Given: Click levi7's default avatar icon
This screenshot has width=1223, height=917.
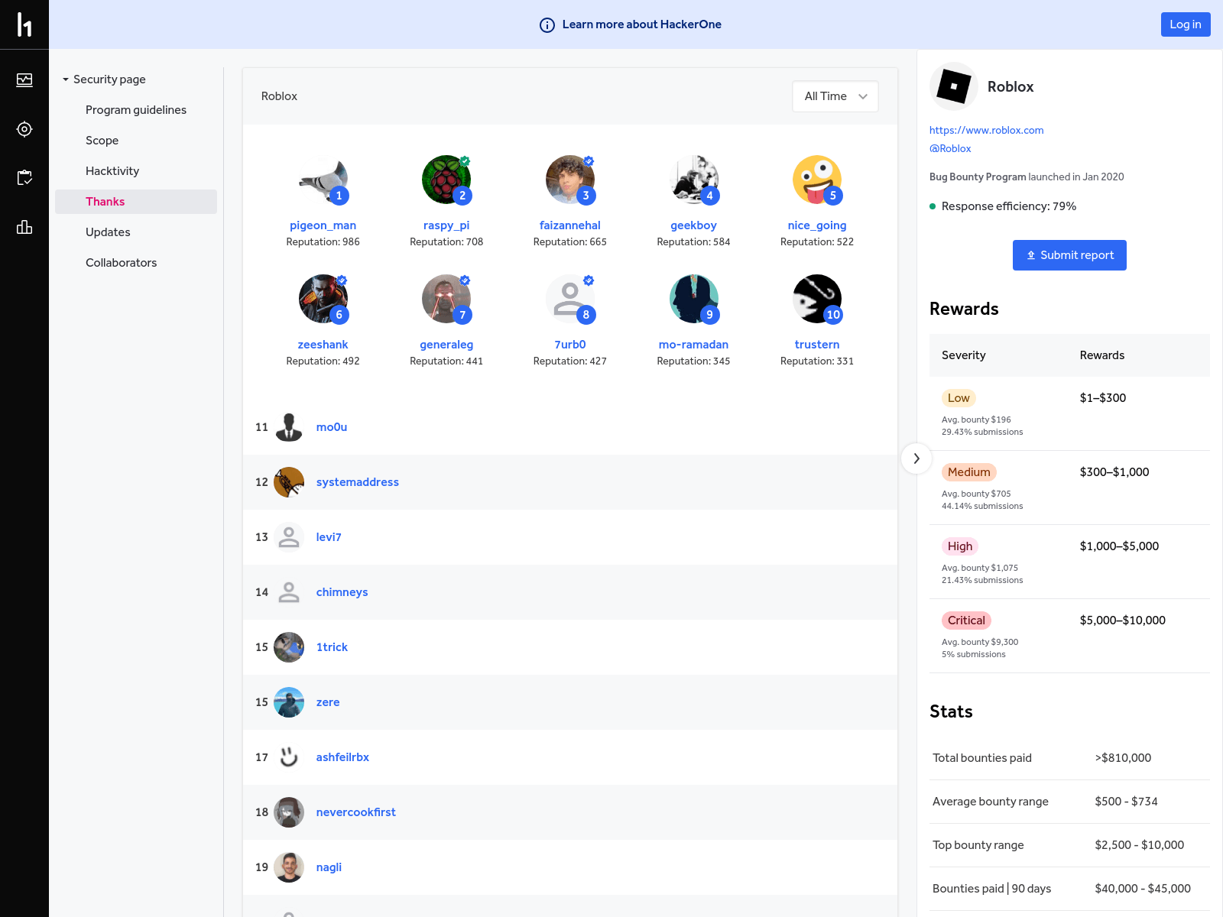Looking at the screenshot, I should click(289, 537).
